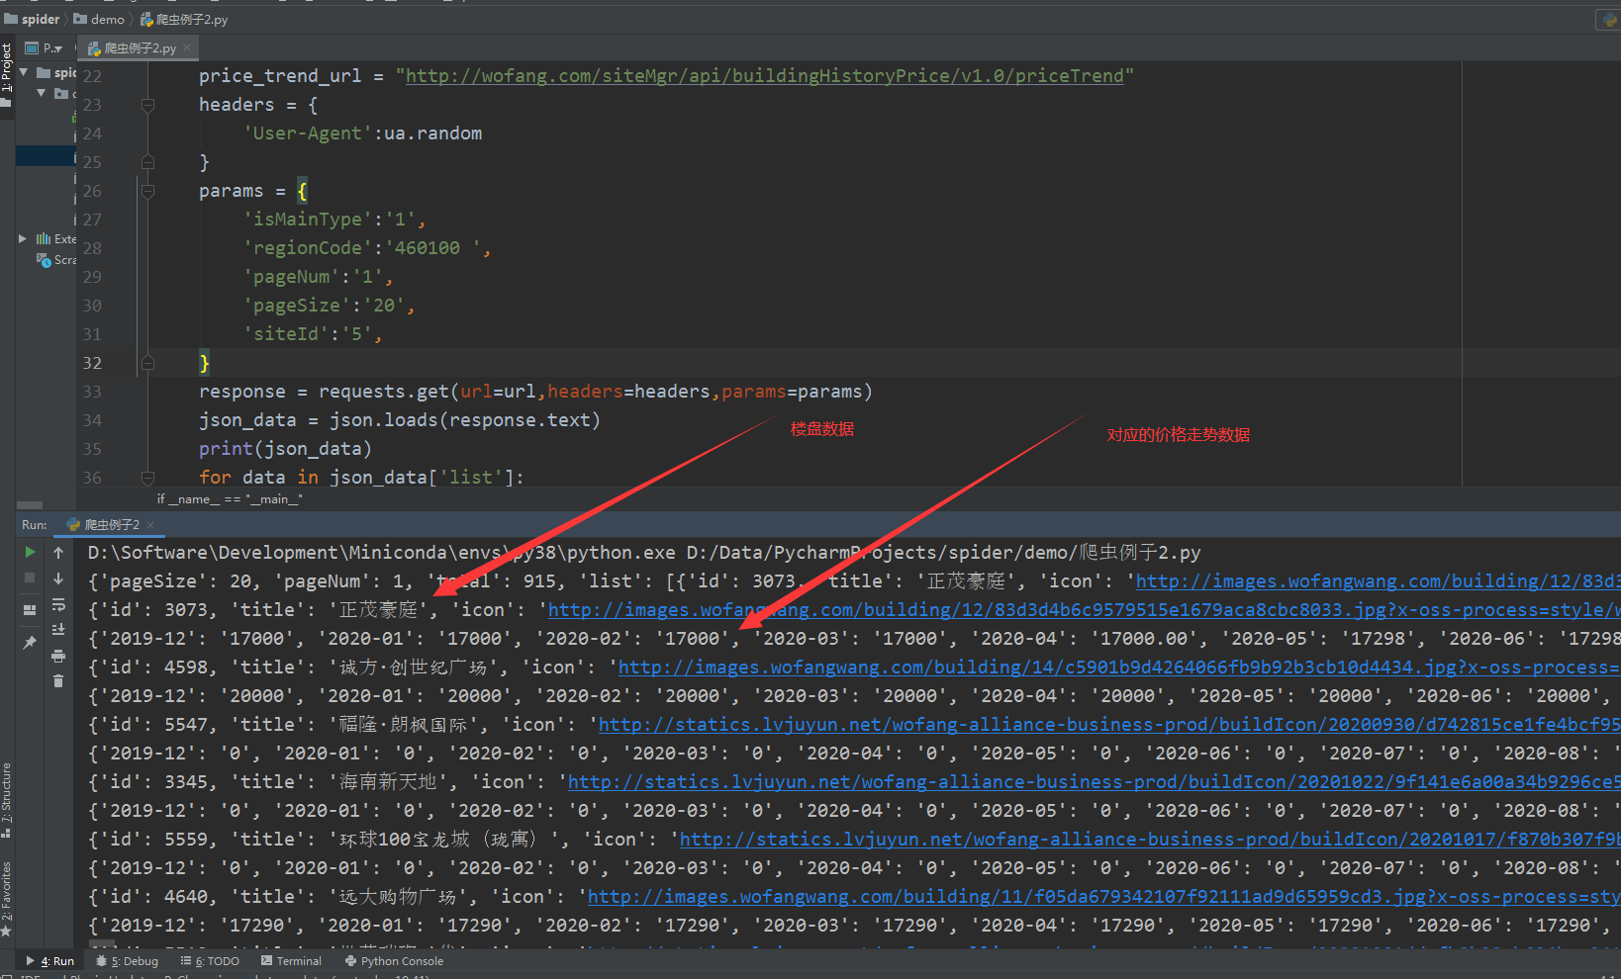The width and height of the screenshot is (1621, 979).
Task: Click line number 22 in gutter
Action: click(x=92, y=76)
